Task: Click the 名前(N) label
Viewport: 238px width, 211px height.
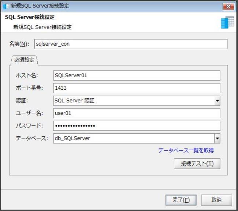Action: click(19, 44)
